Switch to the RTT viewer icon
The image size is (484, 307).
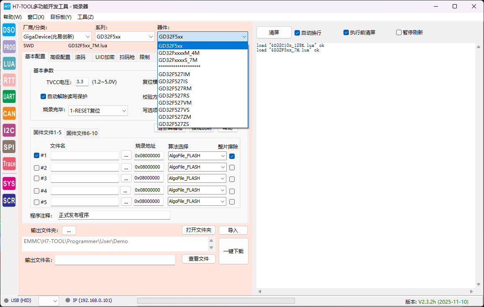coord(9,80)
